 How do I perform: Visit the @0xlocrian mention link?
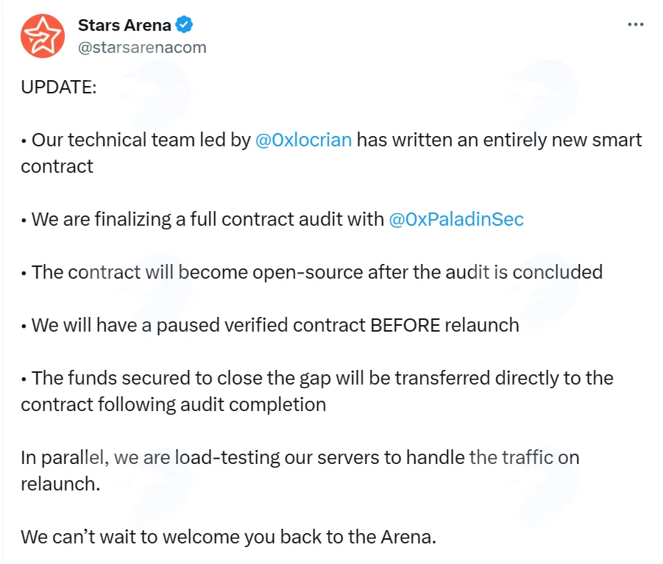click(x=303, y=140)
